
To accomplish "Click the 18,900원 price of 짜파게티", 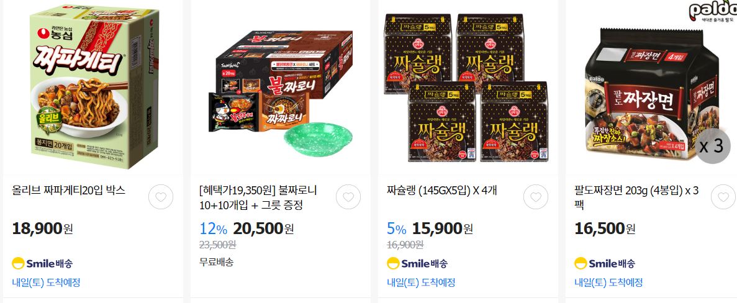I will [x=42, y=228].
